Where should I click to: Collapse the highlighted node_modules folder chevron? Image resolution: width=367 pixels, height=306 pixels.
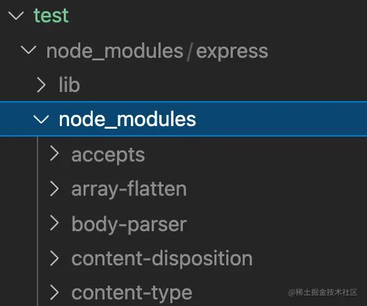41,119
